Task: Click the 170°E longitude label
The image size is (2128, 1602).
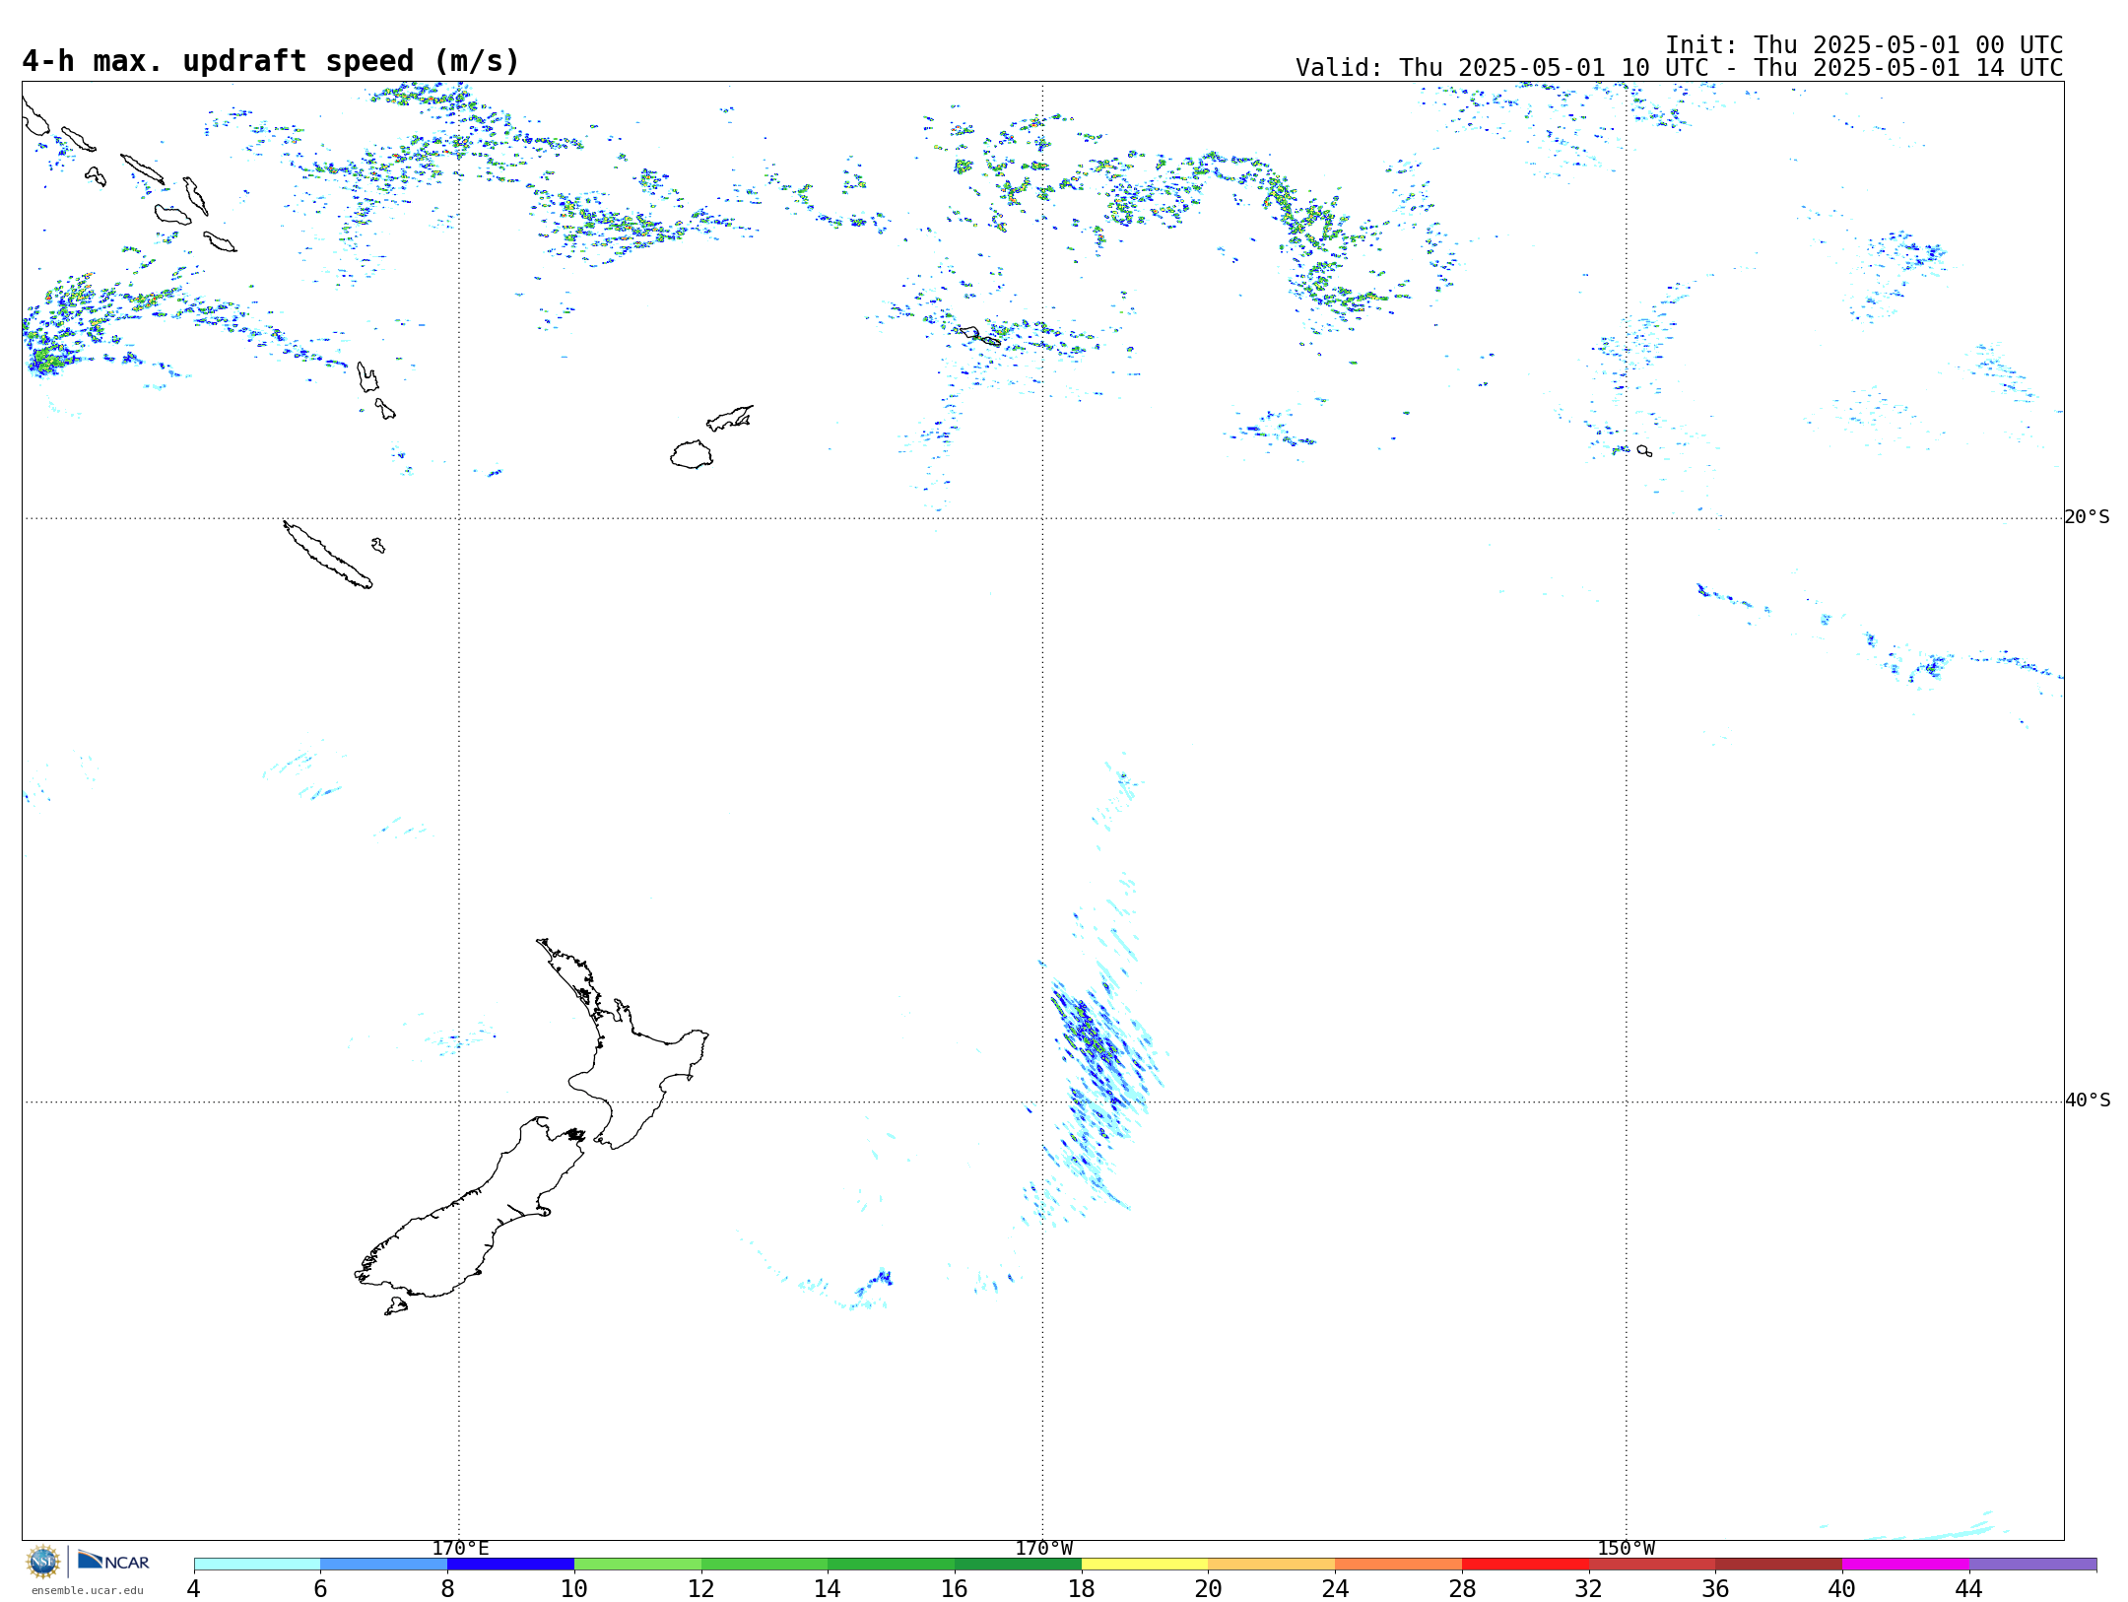Action: [460, 1549]
